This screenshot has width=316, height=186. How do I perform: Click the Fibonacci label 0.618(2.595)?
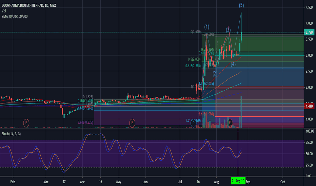(x=193, y=66)
